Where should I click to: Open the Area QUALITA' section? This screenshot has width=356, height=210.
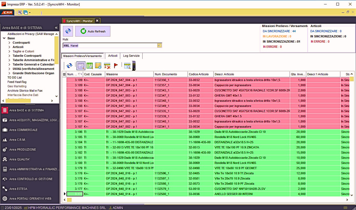pos(19,159)
